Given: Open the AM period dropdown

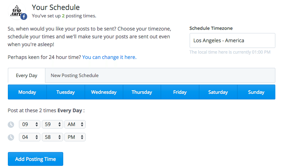Looking at the screenshot, I should click(x=75, y=124).
